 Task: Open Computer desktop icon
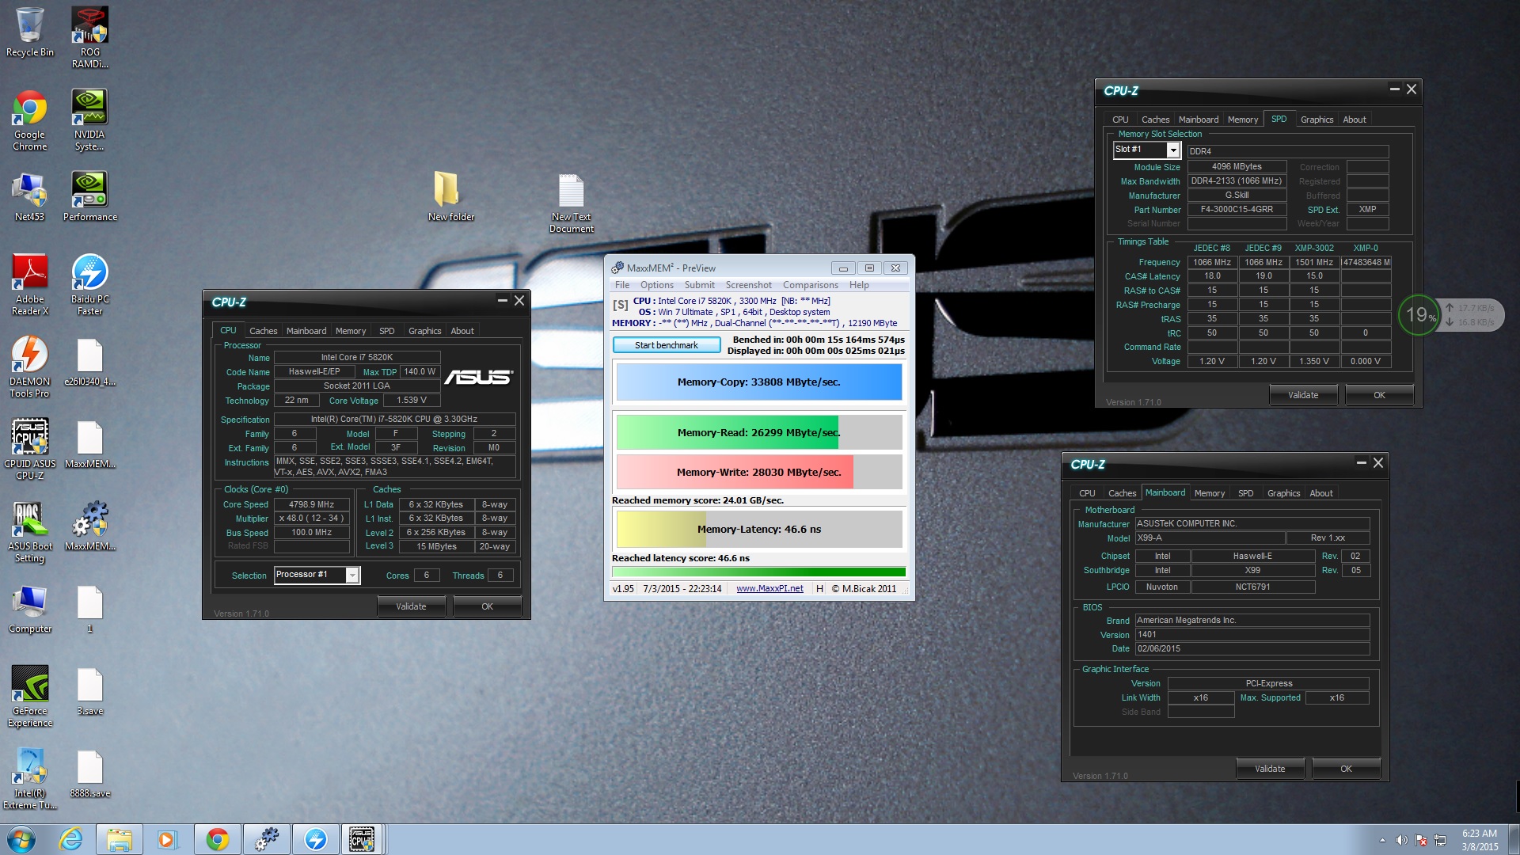click(x=30, y=610)
